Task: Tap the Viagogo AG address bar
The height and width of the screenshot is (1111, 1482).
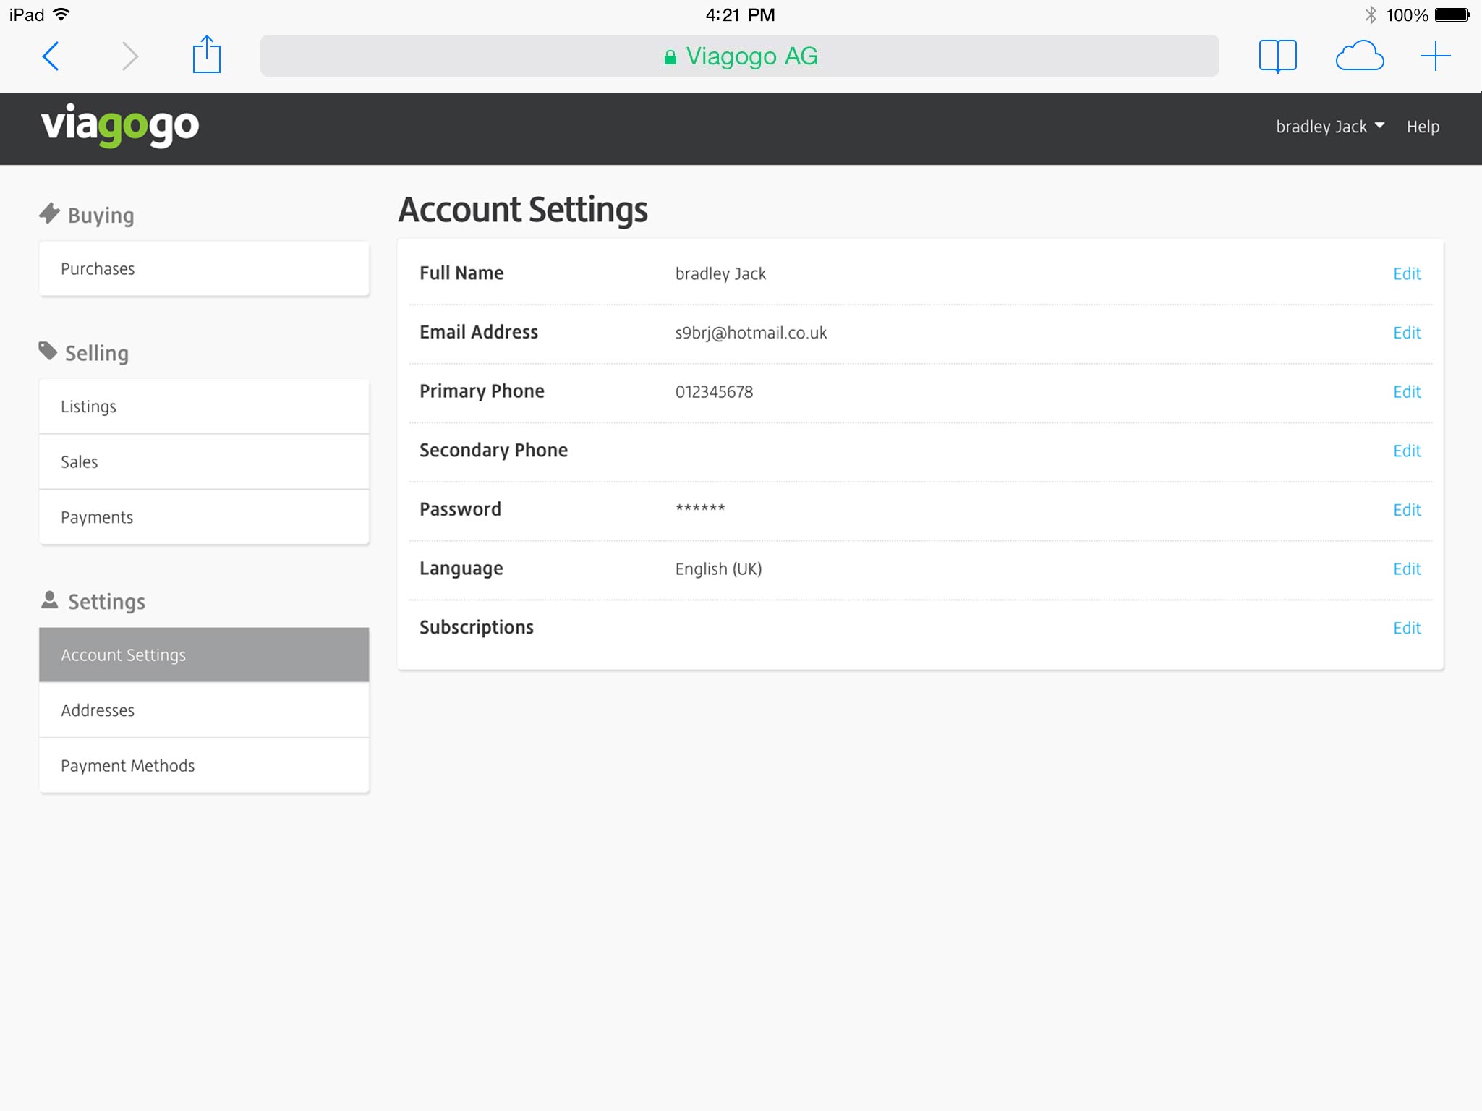Action: [x=739, y=56]
